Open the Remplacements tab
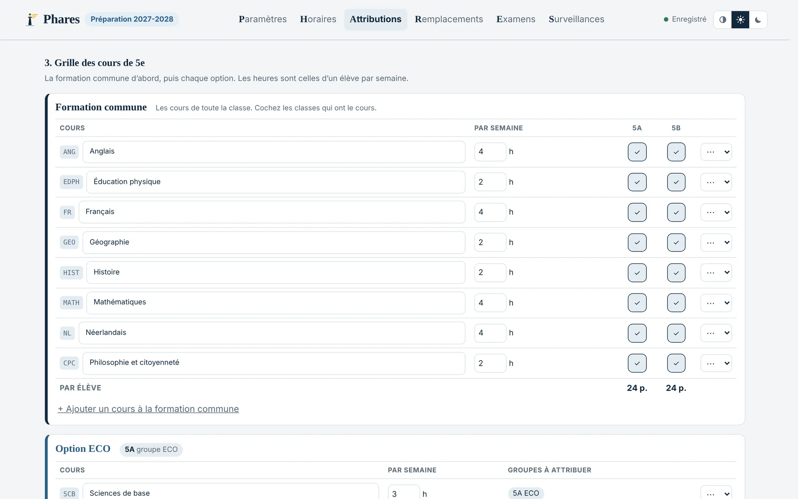Viewport: 798px width, 499px height. tap(449, 19)
